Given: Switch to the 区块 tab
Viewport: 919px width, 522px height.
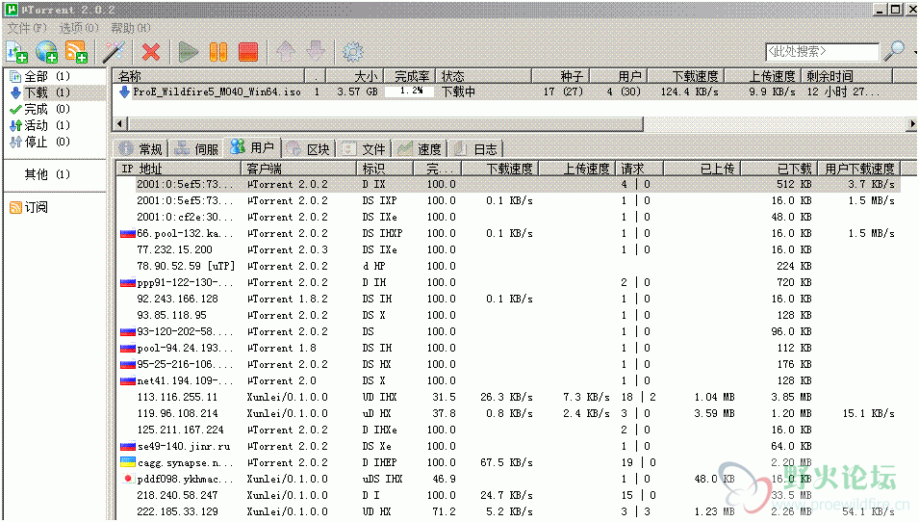Looking at the screenshot, I should click(310, 149).
